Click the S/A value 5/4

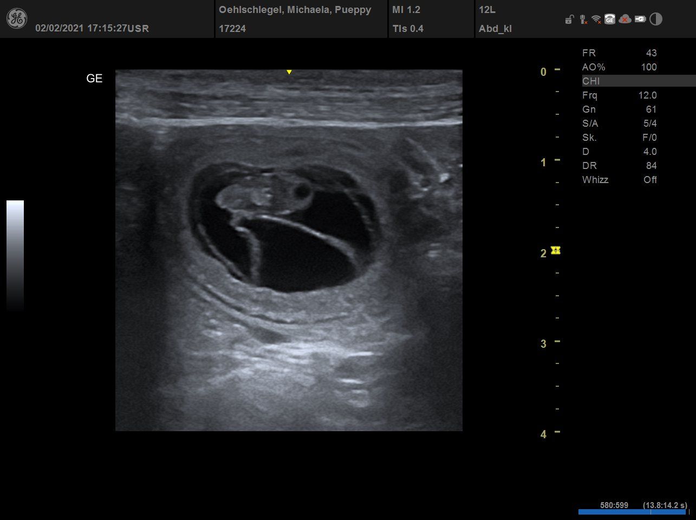pyautogui.click(x=650, y=123)
